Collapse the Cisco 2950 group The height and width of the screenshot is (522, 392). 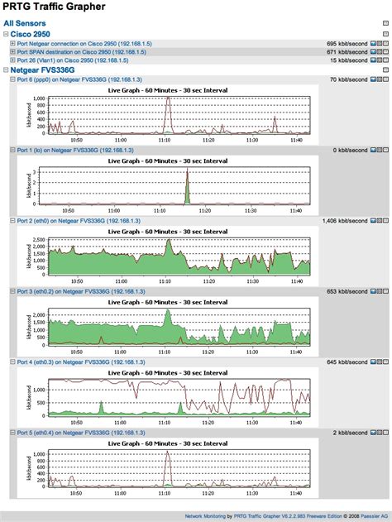click(6, 34)
